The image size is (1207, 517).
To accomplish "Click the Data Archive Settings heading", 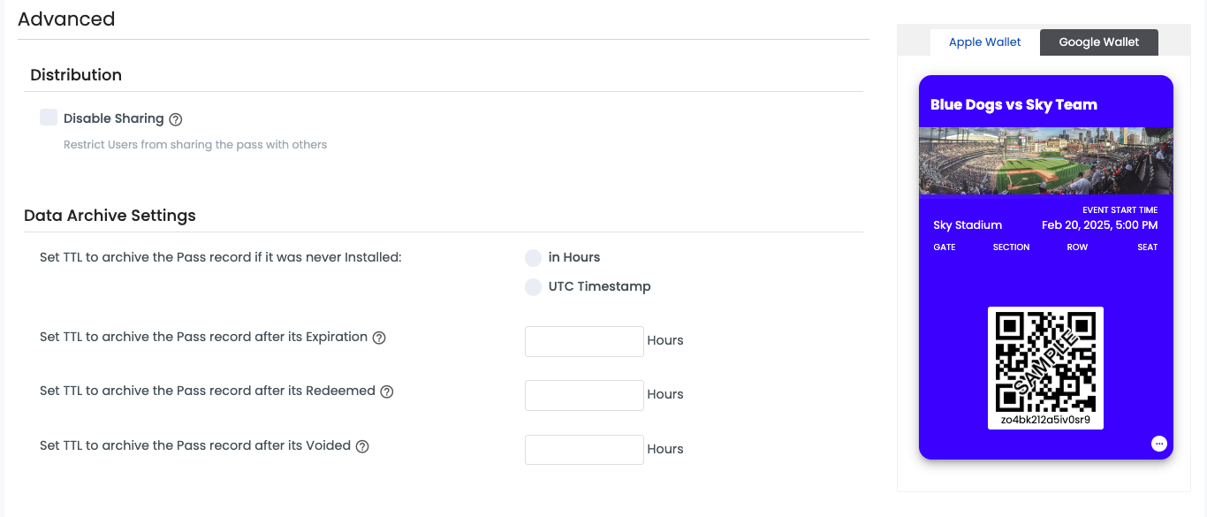I will tap(110, 216).
